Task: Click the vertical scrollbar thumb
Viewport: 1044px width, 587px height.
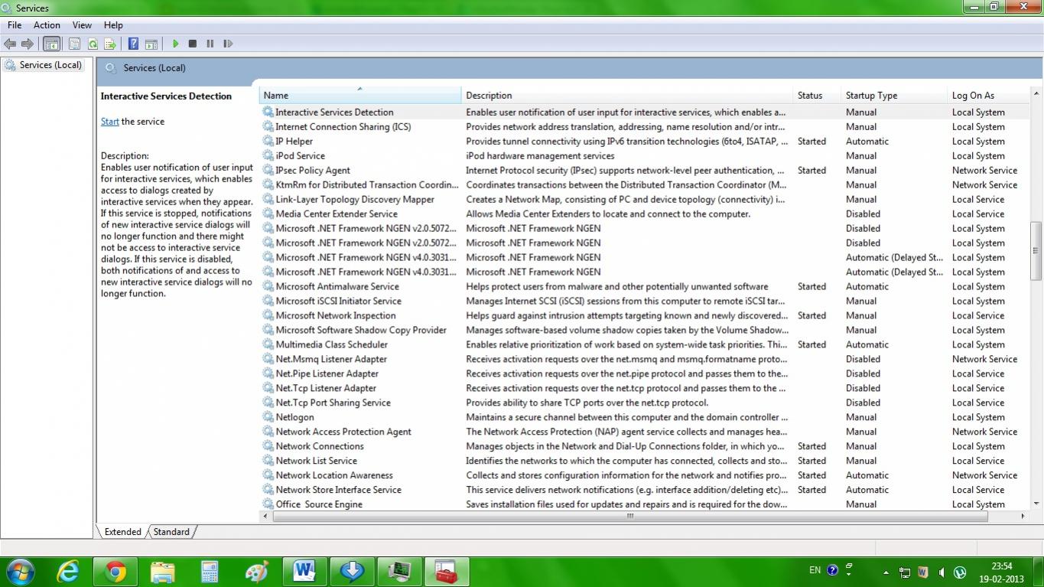Action: (1036, 250)
